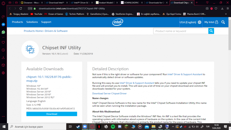Open Discord from the taskbar
Viewport: 231px width, 130px height.
tap(120, 127)
